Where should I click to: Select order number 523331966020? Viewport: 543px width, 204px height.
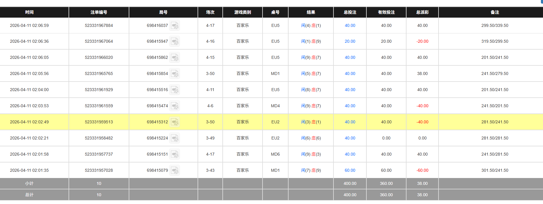point(99,58)
